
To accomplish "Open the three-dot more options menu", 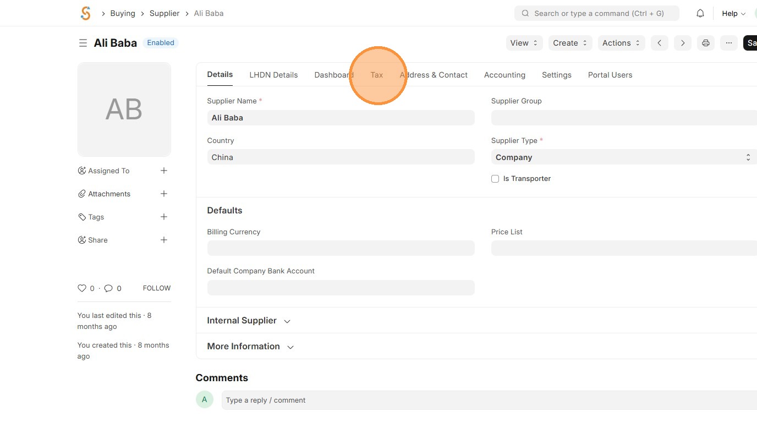I will (x=728, y=43).
